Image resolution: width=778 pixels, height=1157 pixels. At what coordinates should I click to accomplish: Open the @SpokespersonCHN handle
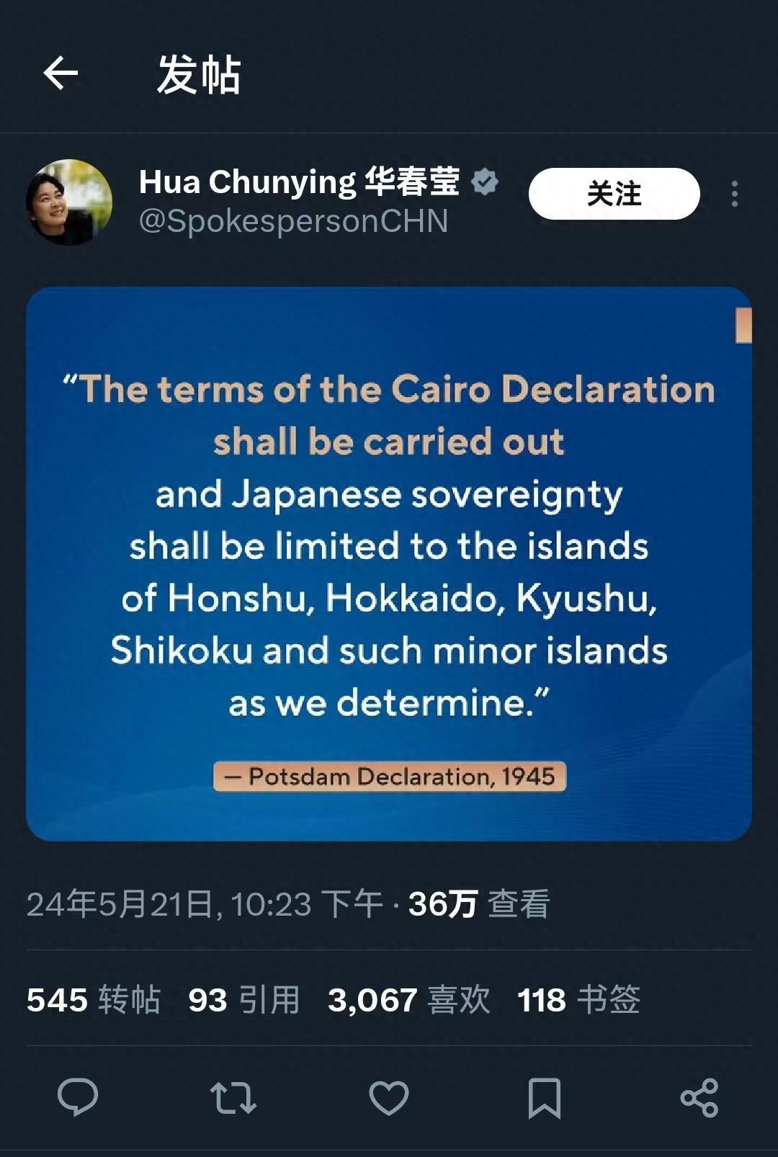pyautogui.click(x=293, y=221)
